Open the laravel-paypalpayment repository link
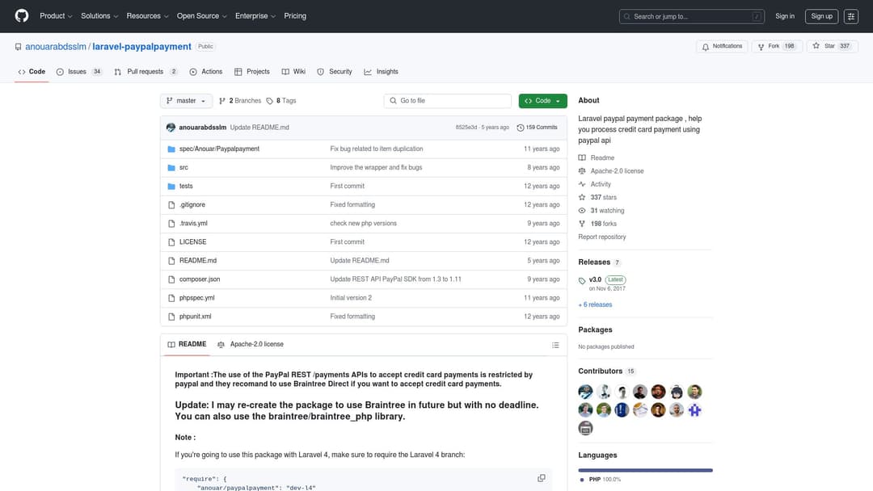This screenshot has height=491, width=873. [142, 47]
